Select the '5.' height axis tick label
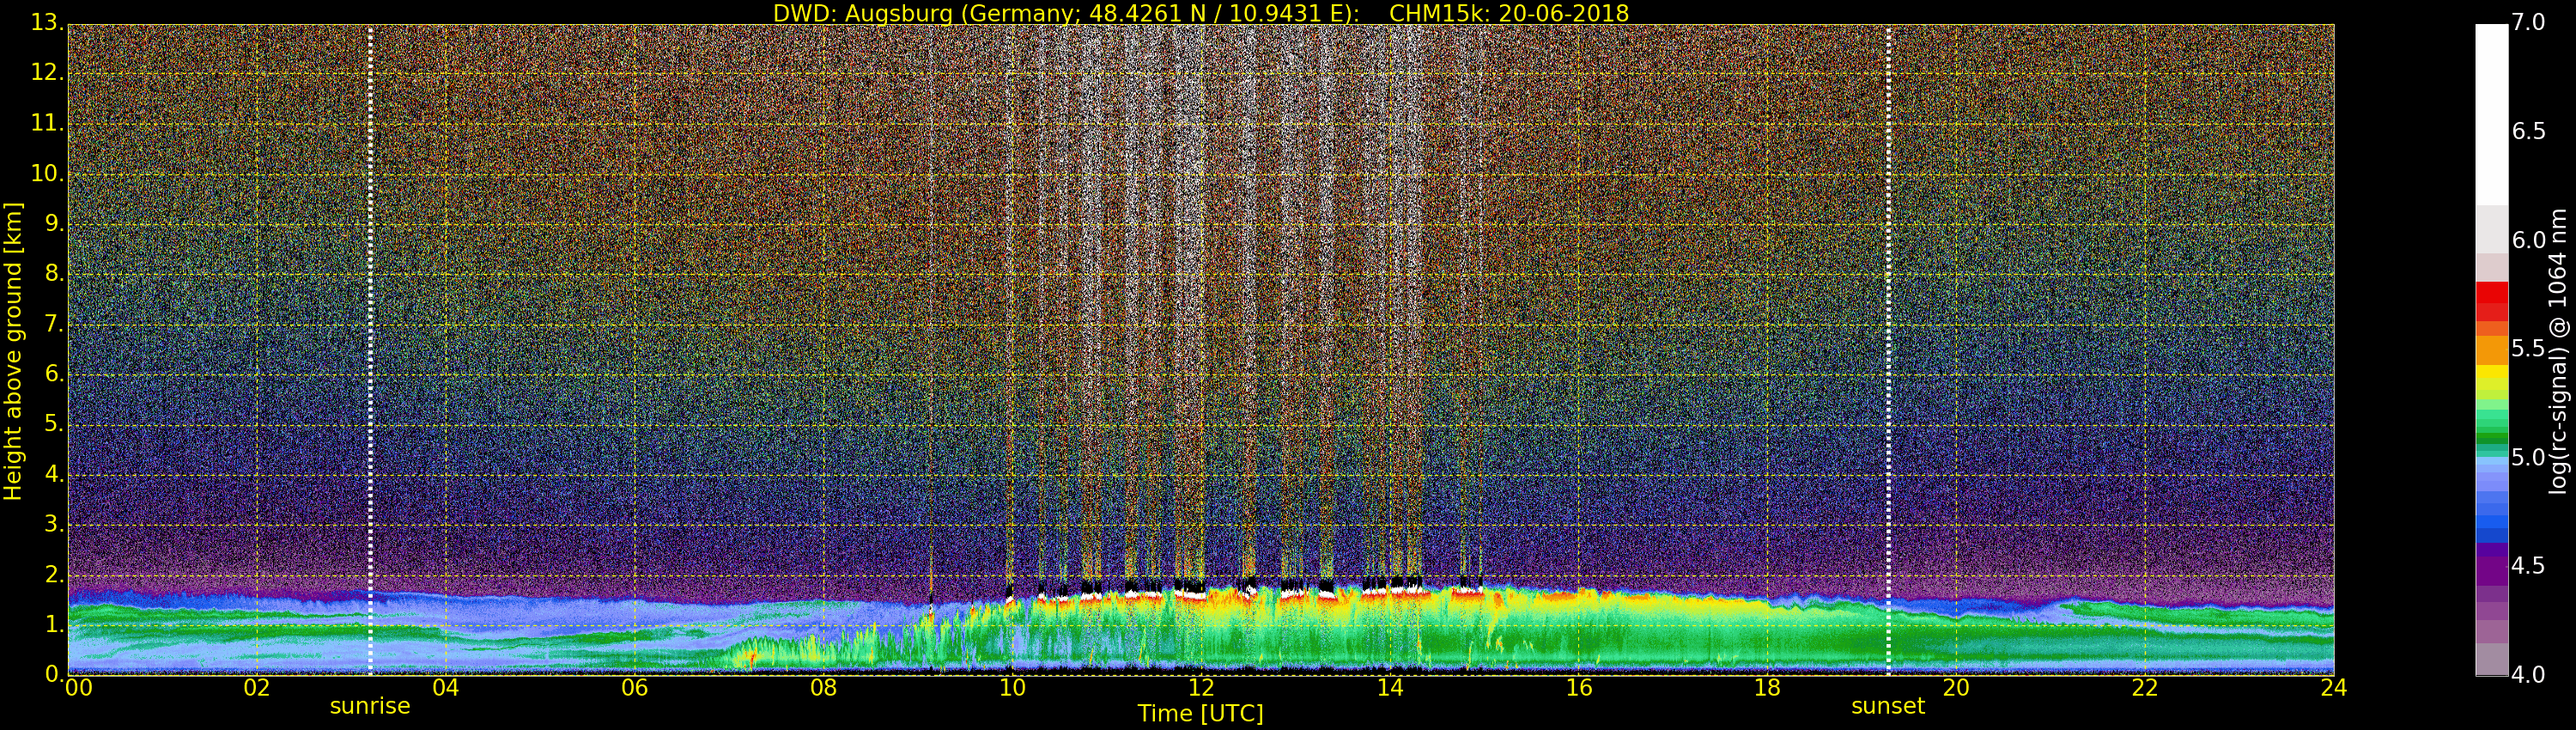 point(53,424)
